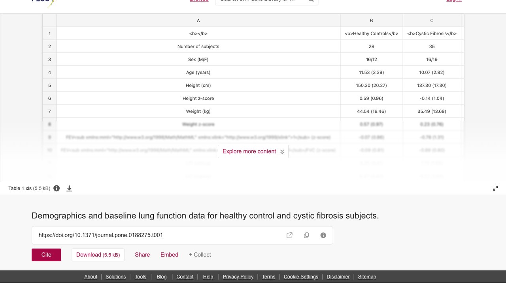
Task: Click the "11.53 (3.39)" age cell
Action: coord(372,73)
